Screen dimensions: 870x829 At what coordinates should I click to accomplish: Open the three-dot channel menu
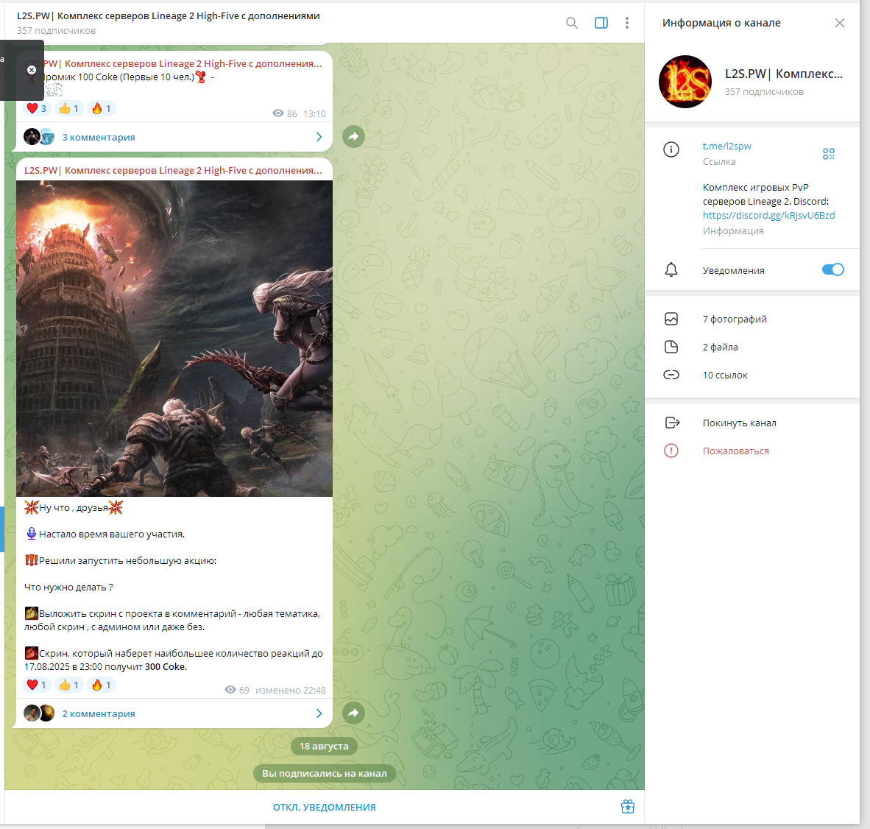click(x=627, y=23)
